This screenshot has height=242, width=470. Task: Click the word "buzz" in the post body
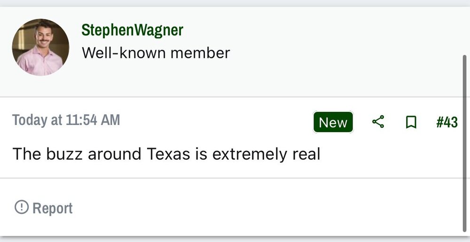click(63, 154)
